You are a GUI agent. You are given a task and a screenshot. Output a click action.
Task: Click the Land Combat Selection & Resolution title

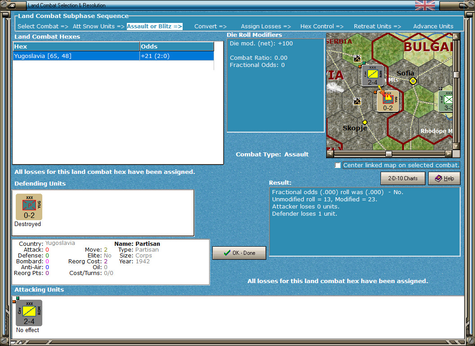[67, 5]
